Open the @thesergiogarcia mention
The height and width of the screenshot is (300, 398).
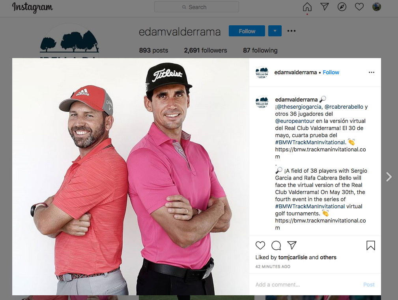pyautogui.click(x=299, y=107)
